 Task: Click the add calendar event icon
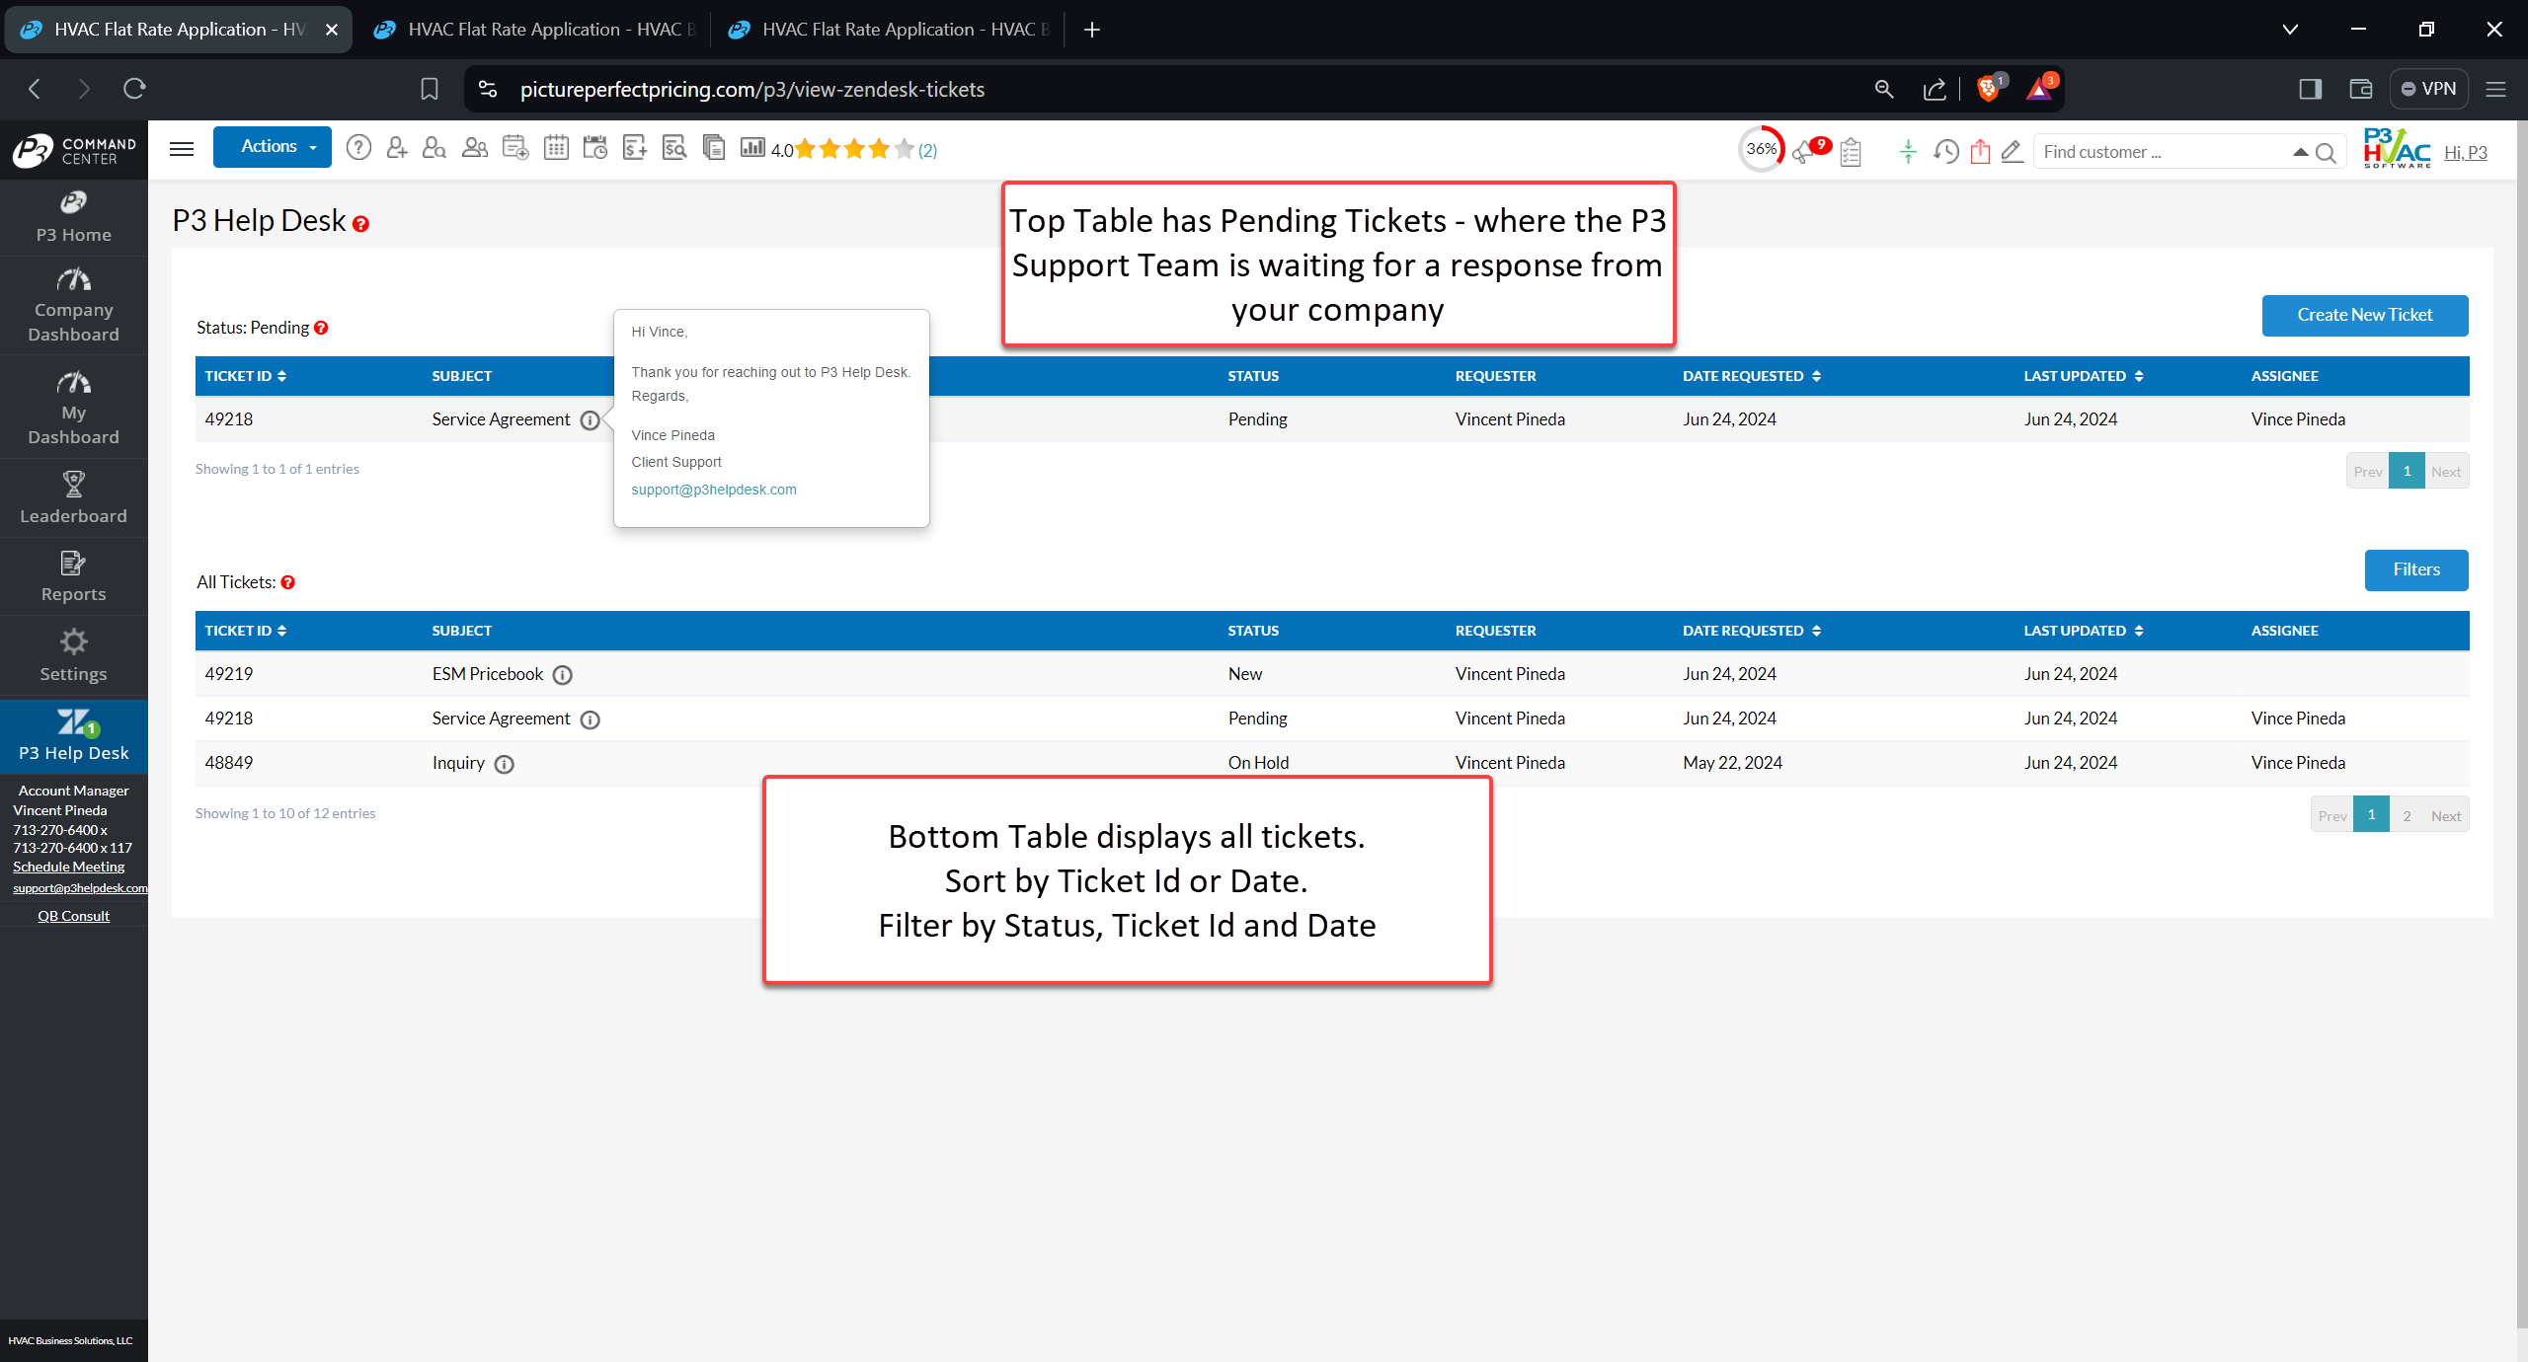(515, 148)
